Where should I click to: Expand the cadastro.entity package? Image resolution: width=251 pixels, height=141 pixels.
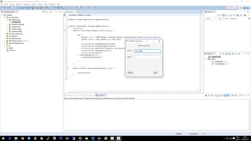pyautogui.click(x=7, y=29)
